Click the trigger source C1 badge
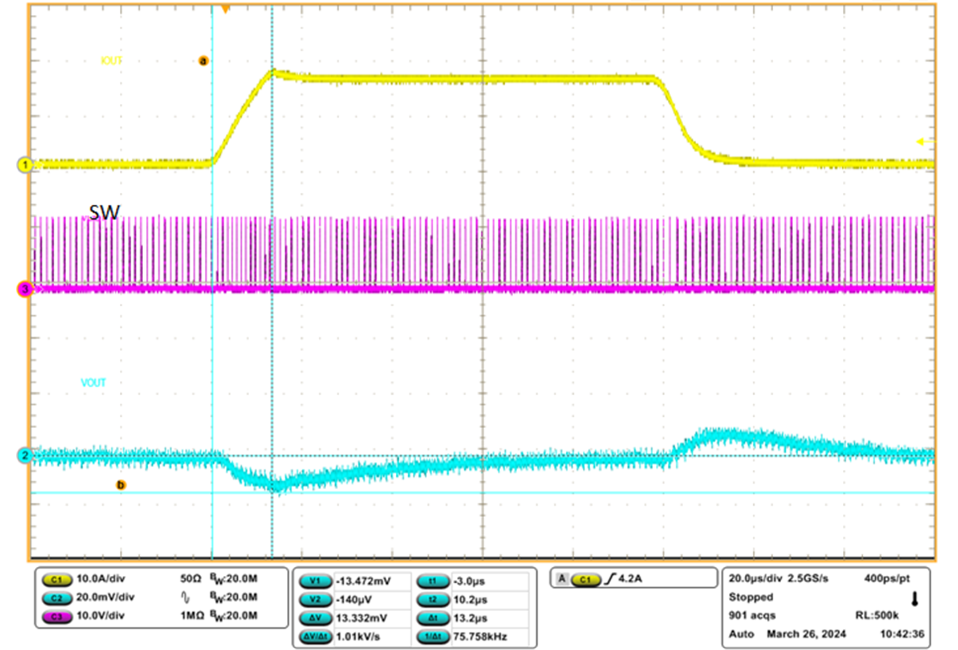 [x=586, y=579]
